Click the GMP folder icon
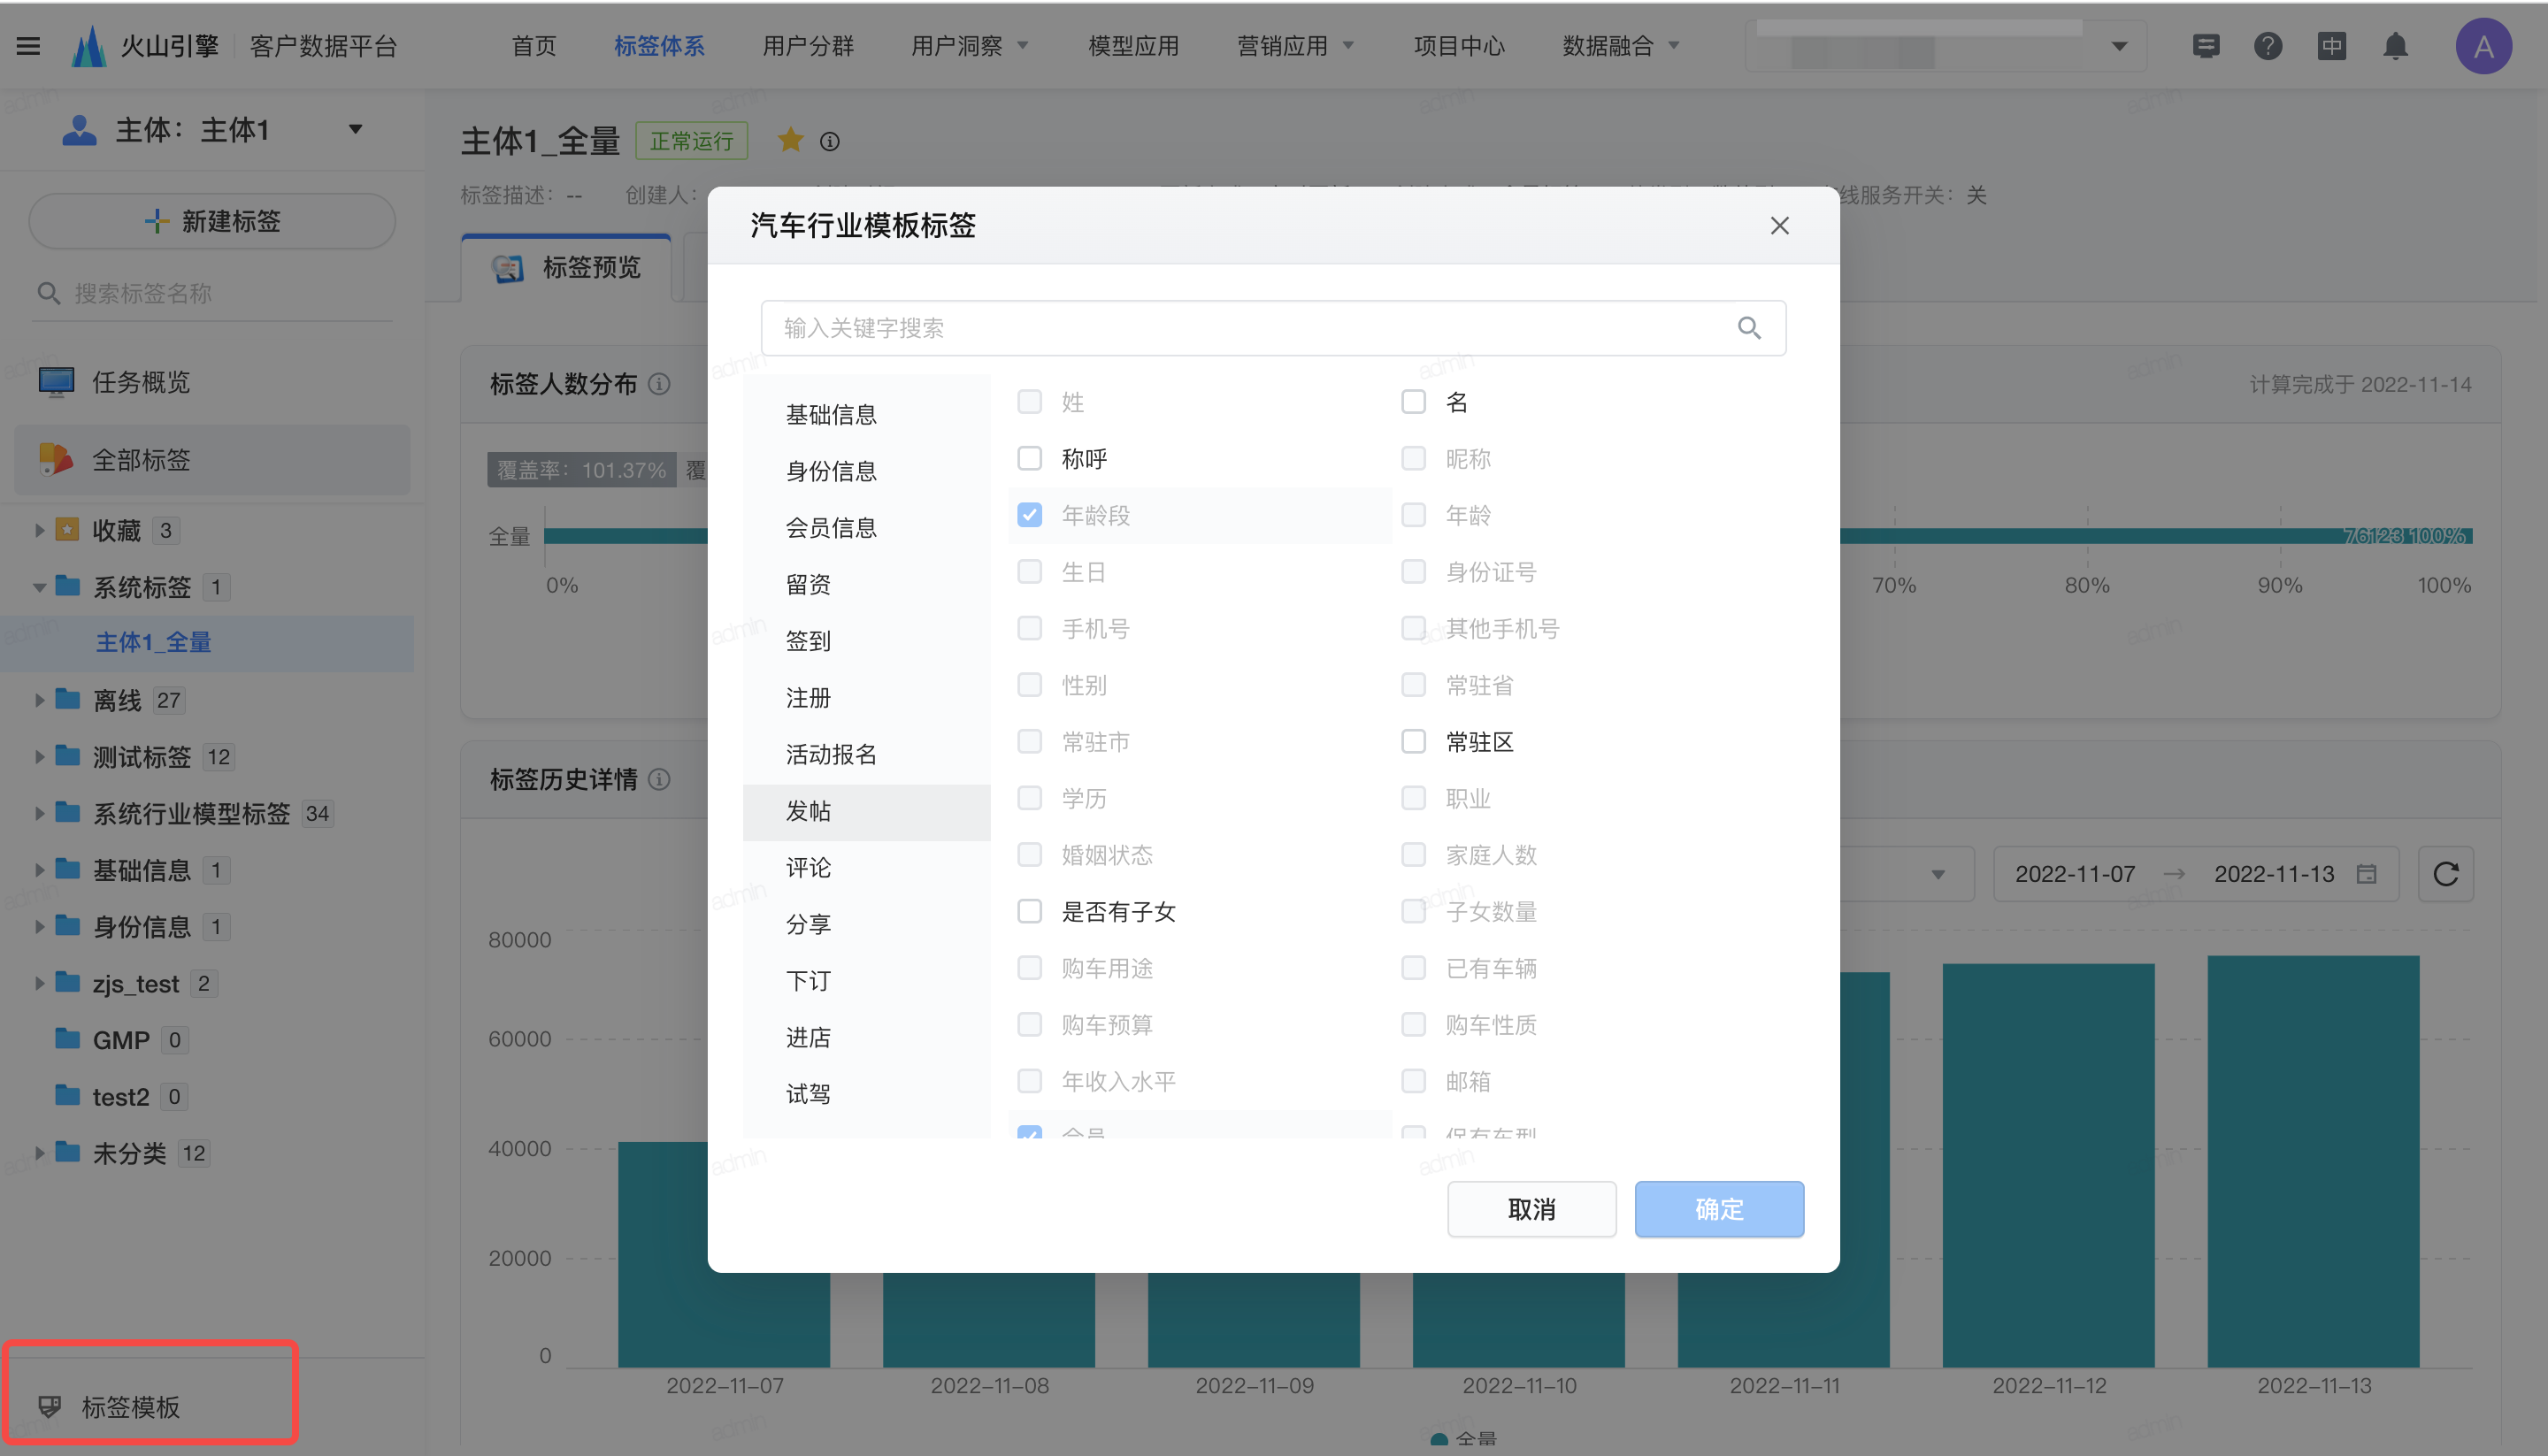The image size is (2548, 1456). tap(68, 1038)
